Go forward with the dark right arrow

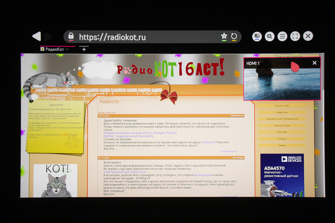[x=48, y=36]
